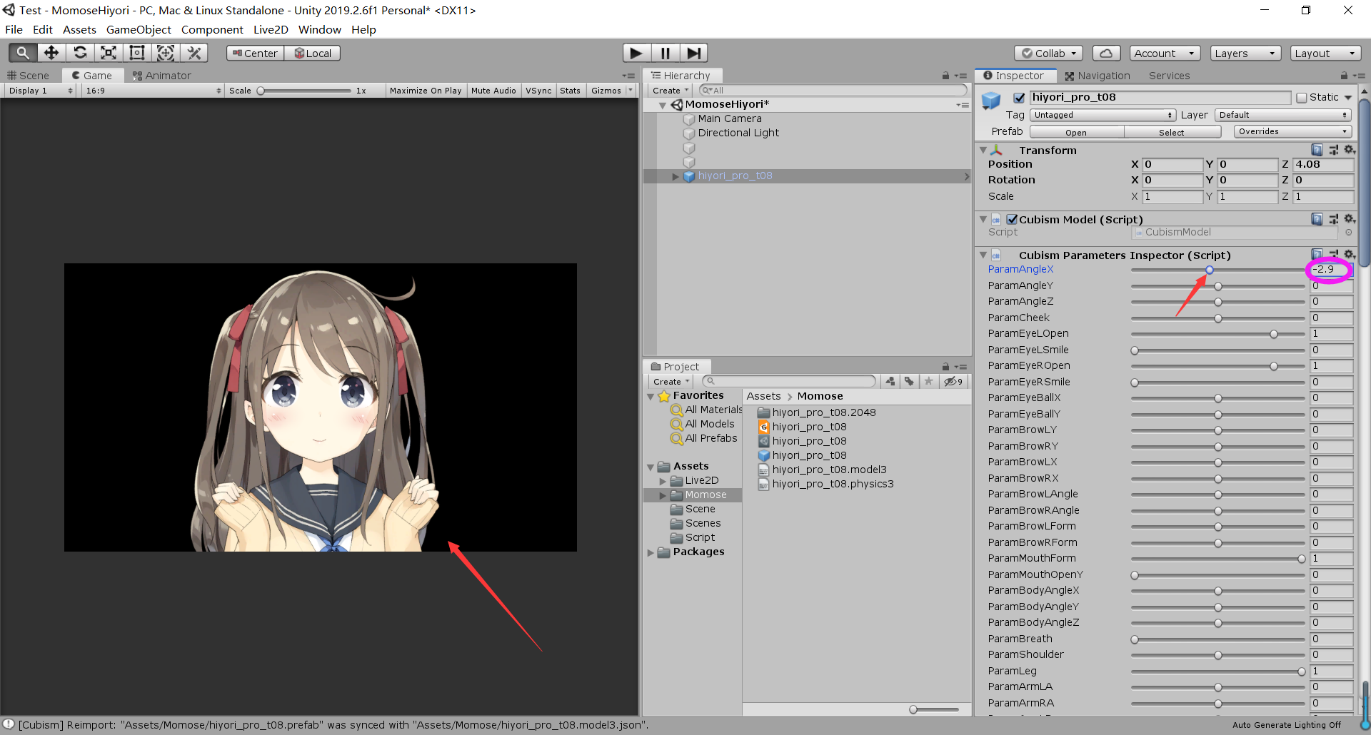
Task: Expand hiyori_pro_t08 in the Hierarchy
Action: click(676, 176)
